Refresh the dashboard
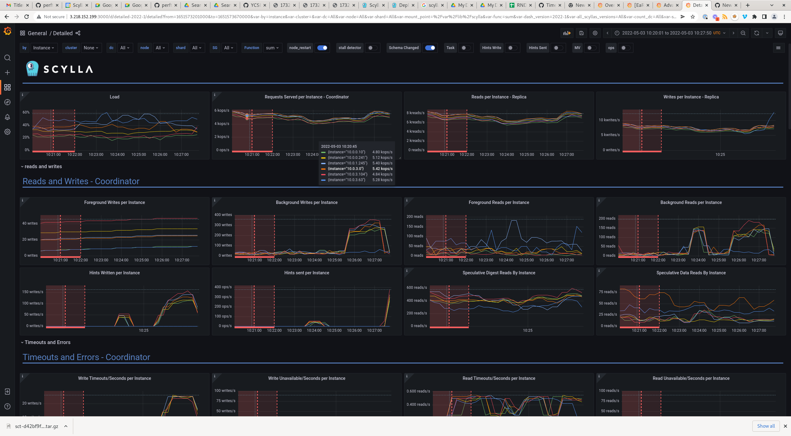 (x=756, y=33)
